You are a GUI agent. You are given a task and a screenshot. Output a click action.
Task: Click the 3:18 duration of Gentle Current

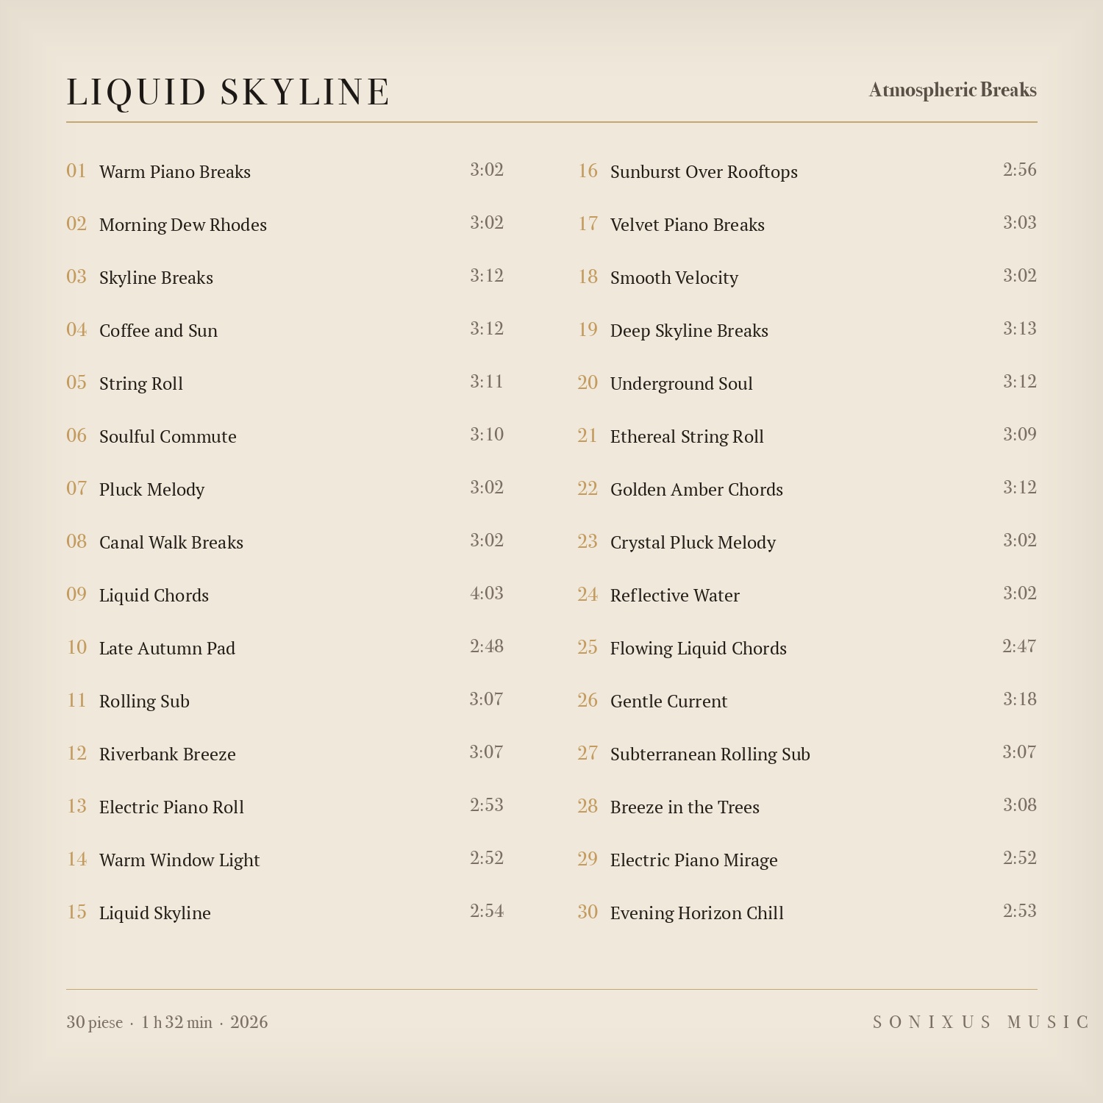[1020, 699]
